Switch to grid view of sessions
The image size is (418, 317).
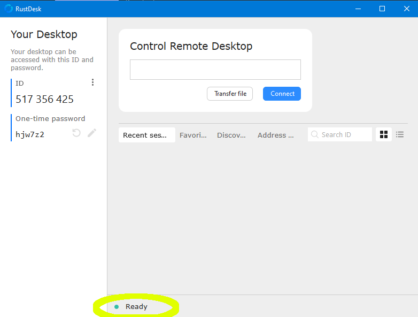pyautogui.click(x=384, y=134)
